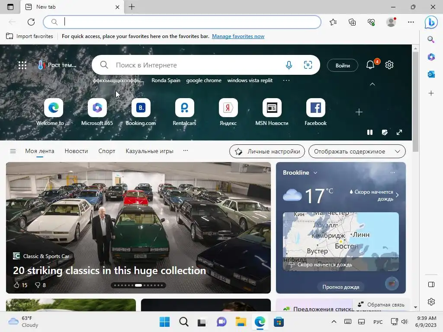The image size is (443, 332).
Task: Click the Войти sign-in button
Action: (x=343, y=66)
